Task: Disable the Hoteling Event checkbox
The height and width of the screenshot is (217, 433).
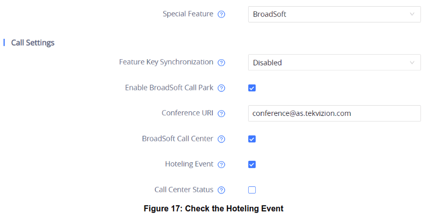Action: tap(252, 164)
